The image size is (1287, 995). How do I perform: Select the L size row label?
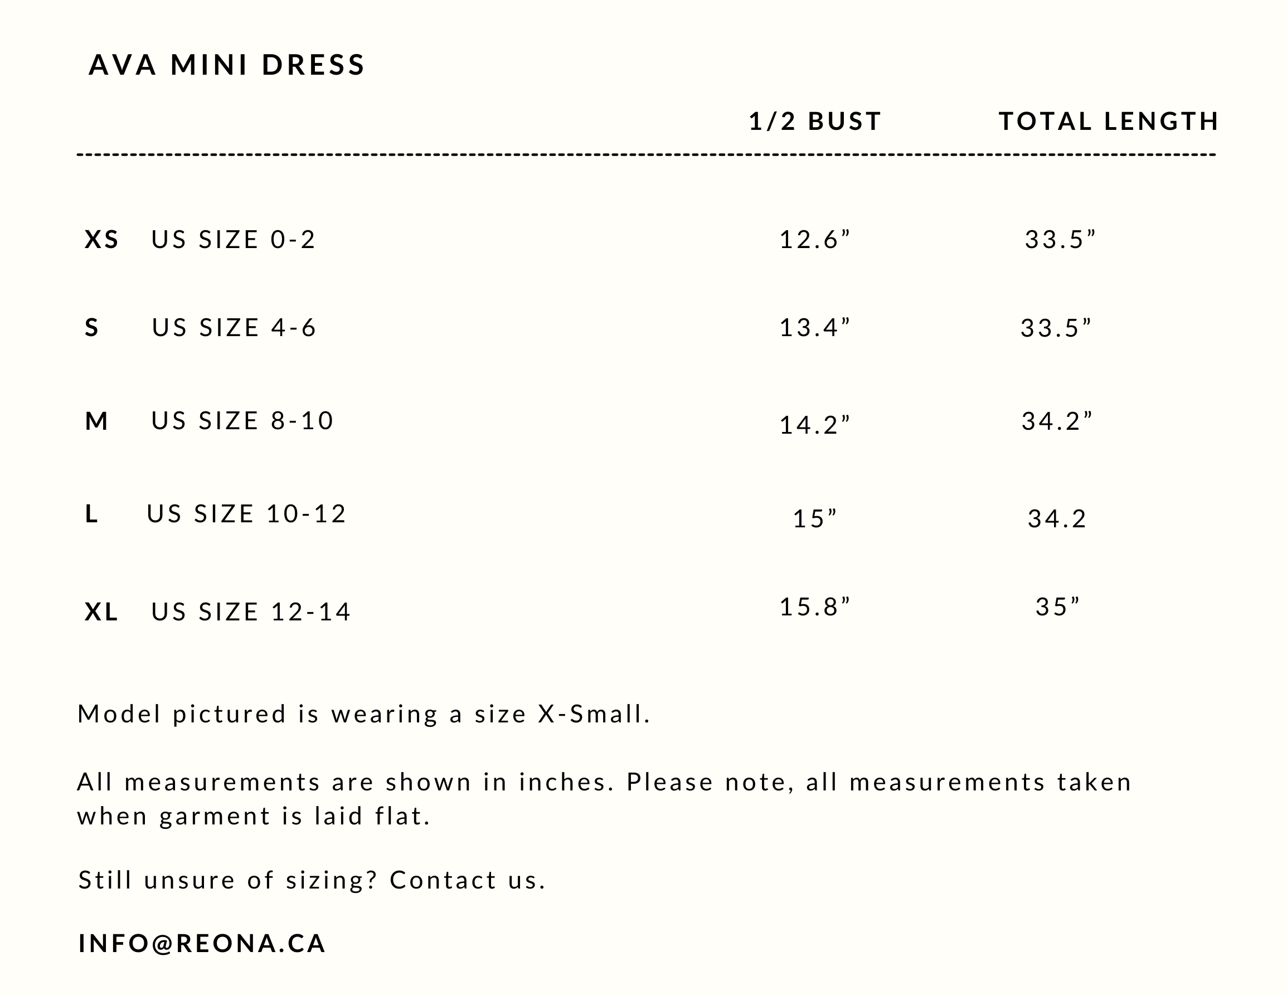[91, 514]
